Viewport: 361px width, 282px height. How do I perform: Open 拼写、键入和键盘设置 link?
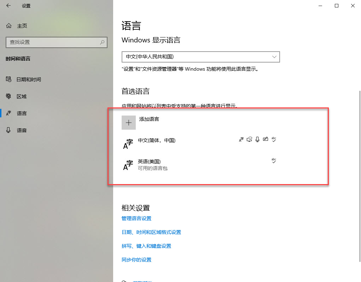point(146,246)
